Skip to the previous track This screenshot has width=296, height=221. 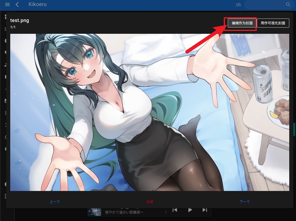click(x=175, y=210)
